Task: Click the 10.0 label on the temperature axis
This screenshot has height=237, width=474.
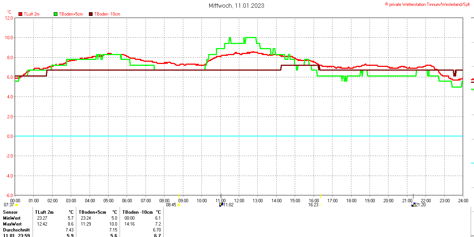Action: (x=8, y=38)
